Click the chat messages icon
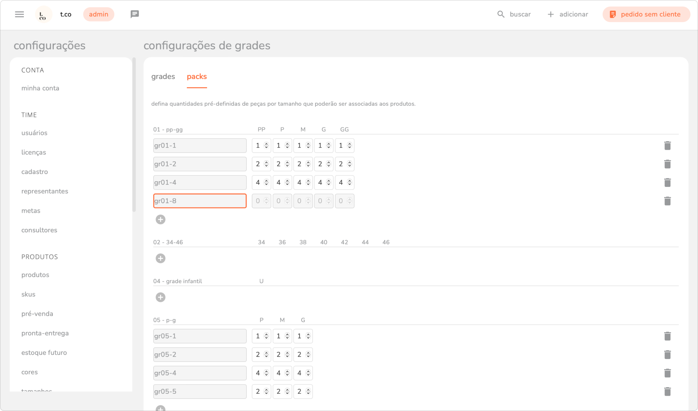698x411 pixels. (134, 14)
